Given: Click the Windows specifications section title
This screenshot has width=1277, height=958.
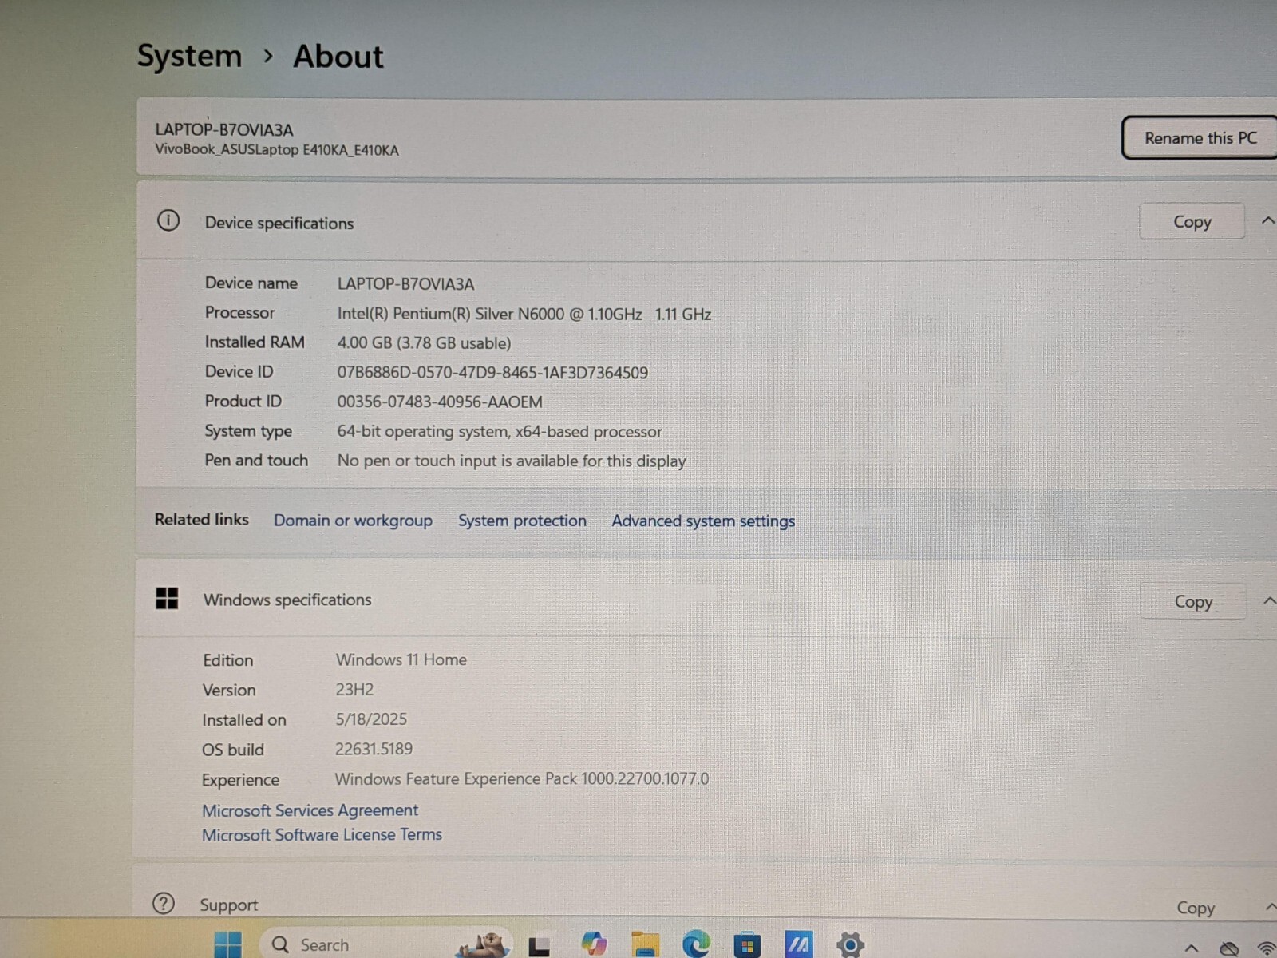Looking at the screenshot, I should coord(287,600).
